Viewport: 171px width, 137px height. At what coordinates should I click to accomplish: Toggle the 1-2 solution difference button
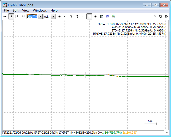pyautogui.click(x=23, y=17)
